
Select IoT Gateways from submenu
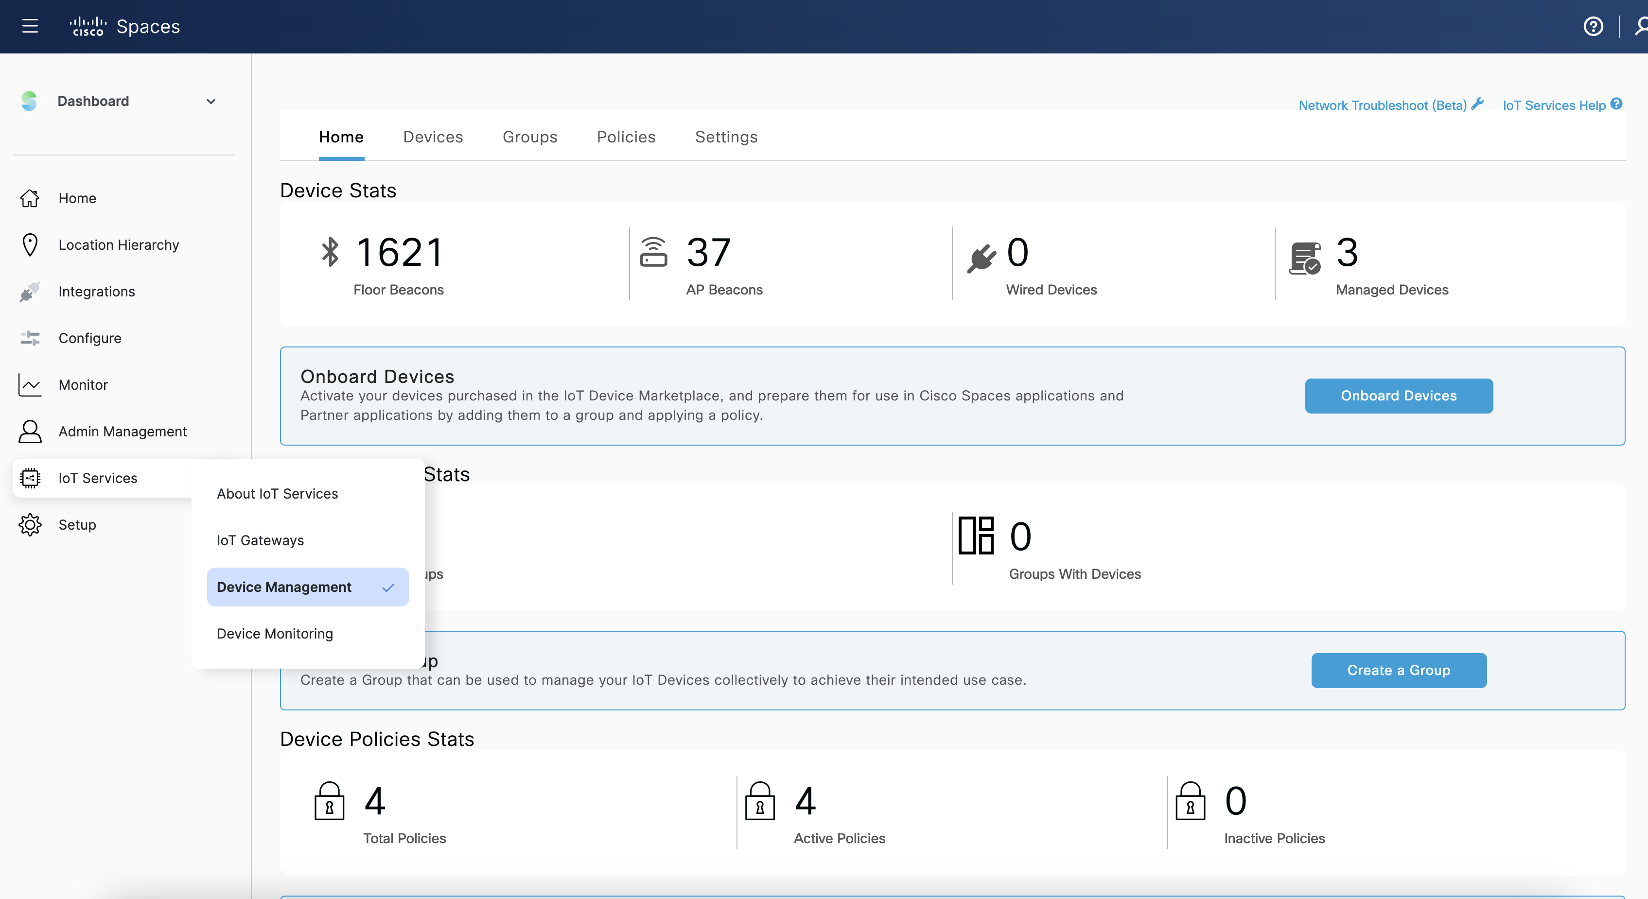[261, 540]
